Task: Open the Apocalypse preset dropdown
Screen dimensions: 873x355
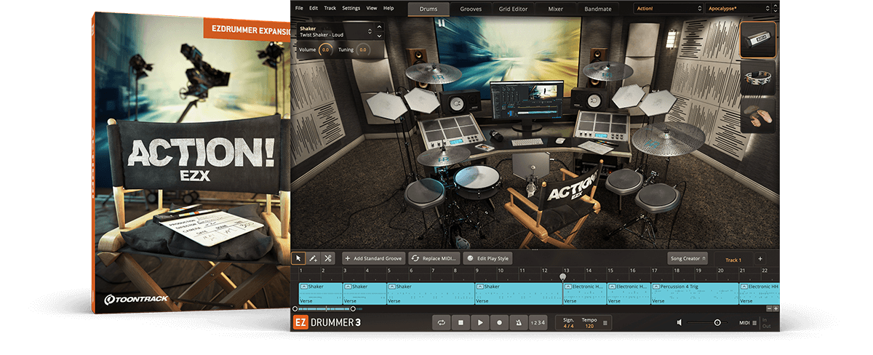Action: [738, 9]
